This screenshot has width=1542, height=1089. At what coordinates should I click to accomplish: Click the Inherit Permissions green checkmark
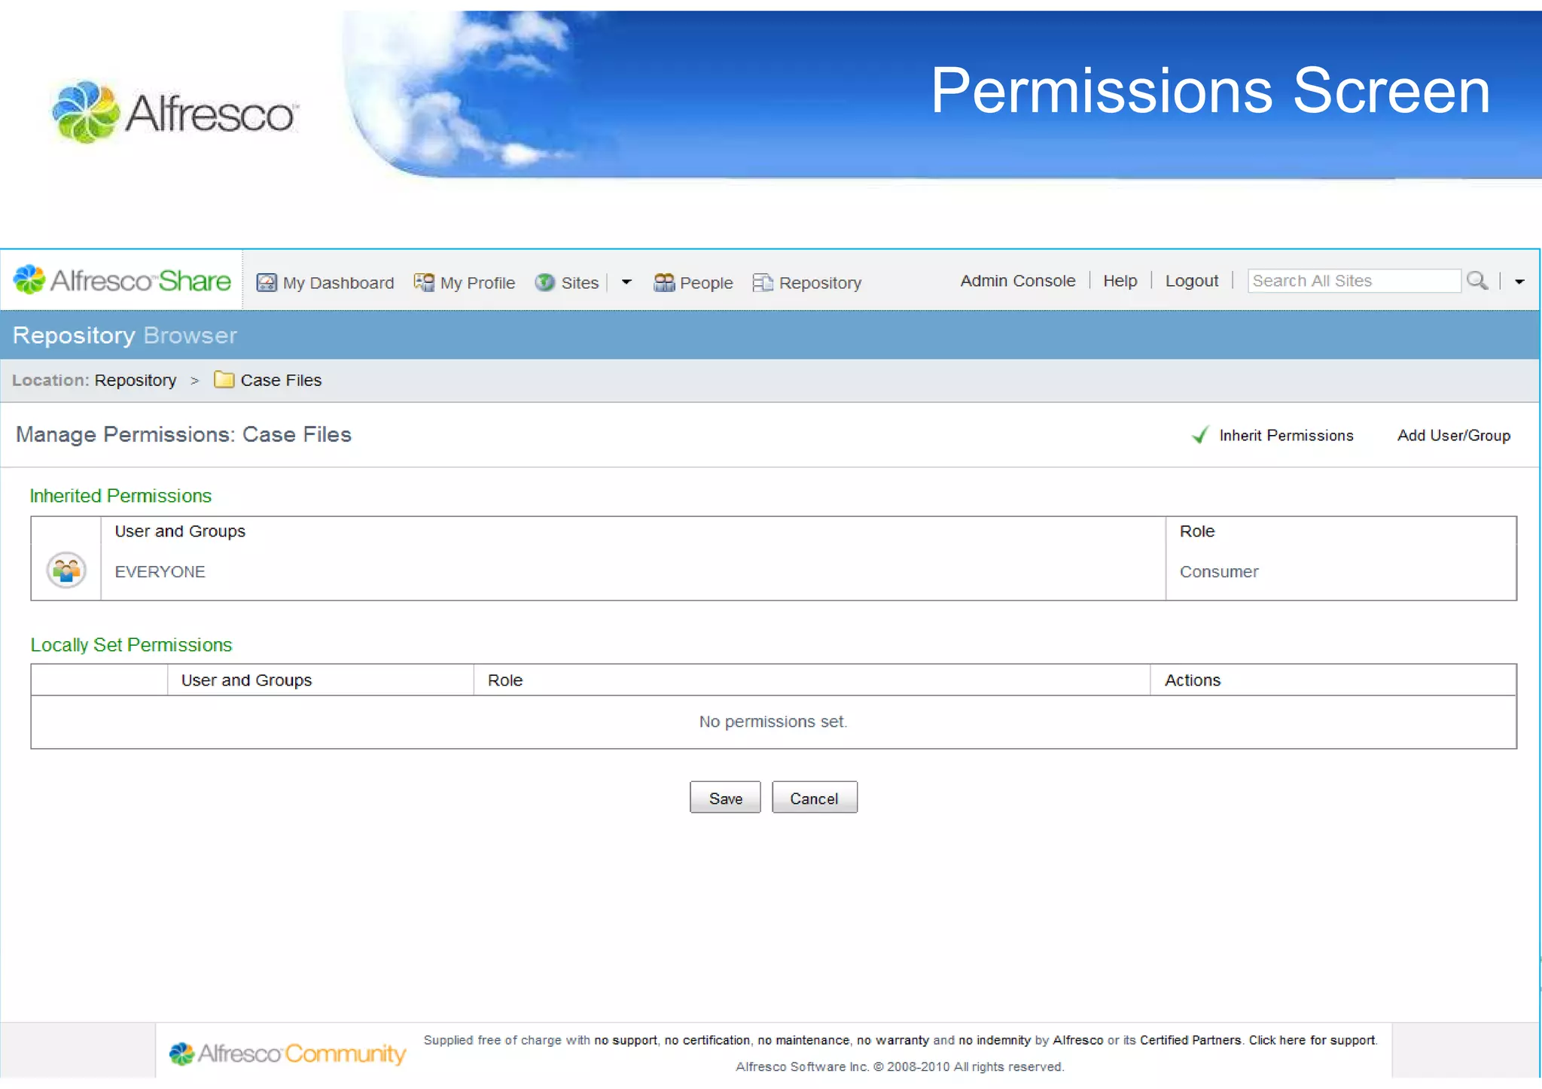pyautogui.click(x=1200, y=434)
